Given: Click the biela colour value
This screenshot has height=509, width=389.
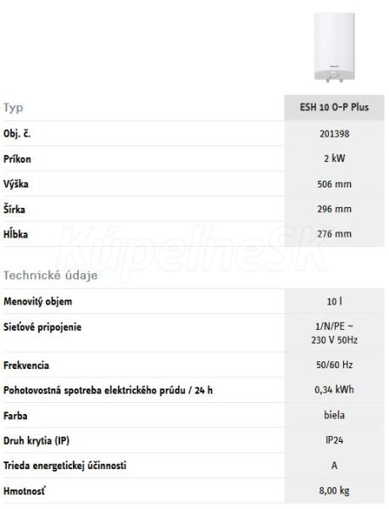Looking at the screenshot, I should 334,415.
